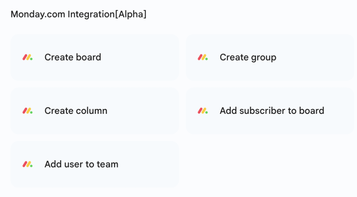
Task: Select the Create board action text
Action: click(73, 57)
